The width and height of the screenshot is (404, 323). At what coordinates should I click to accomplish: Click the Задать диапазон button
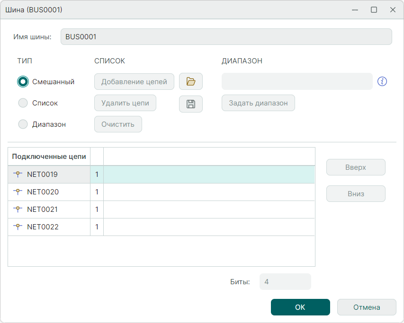(258, 103)
